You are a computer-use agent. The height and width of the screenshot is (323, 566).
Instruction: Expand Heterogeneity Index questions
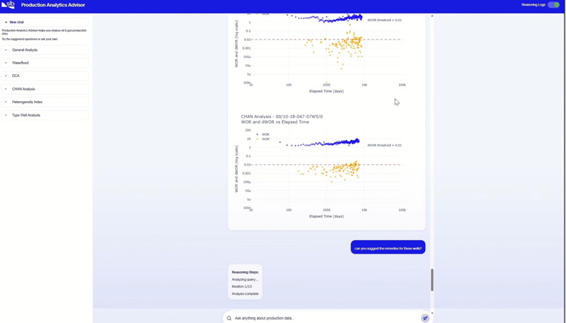[45, 102]
